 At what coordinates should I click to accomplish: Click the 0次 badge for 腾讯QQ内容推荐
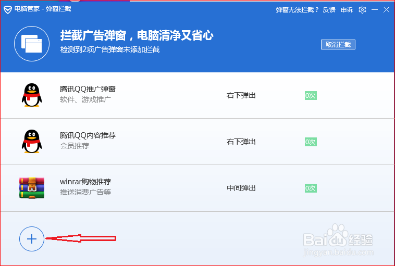point(311,142)
